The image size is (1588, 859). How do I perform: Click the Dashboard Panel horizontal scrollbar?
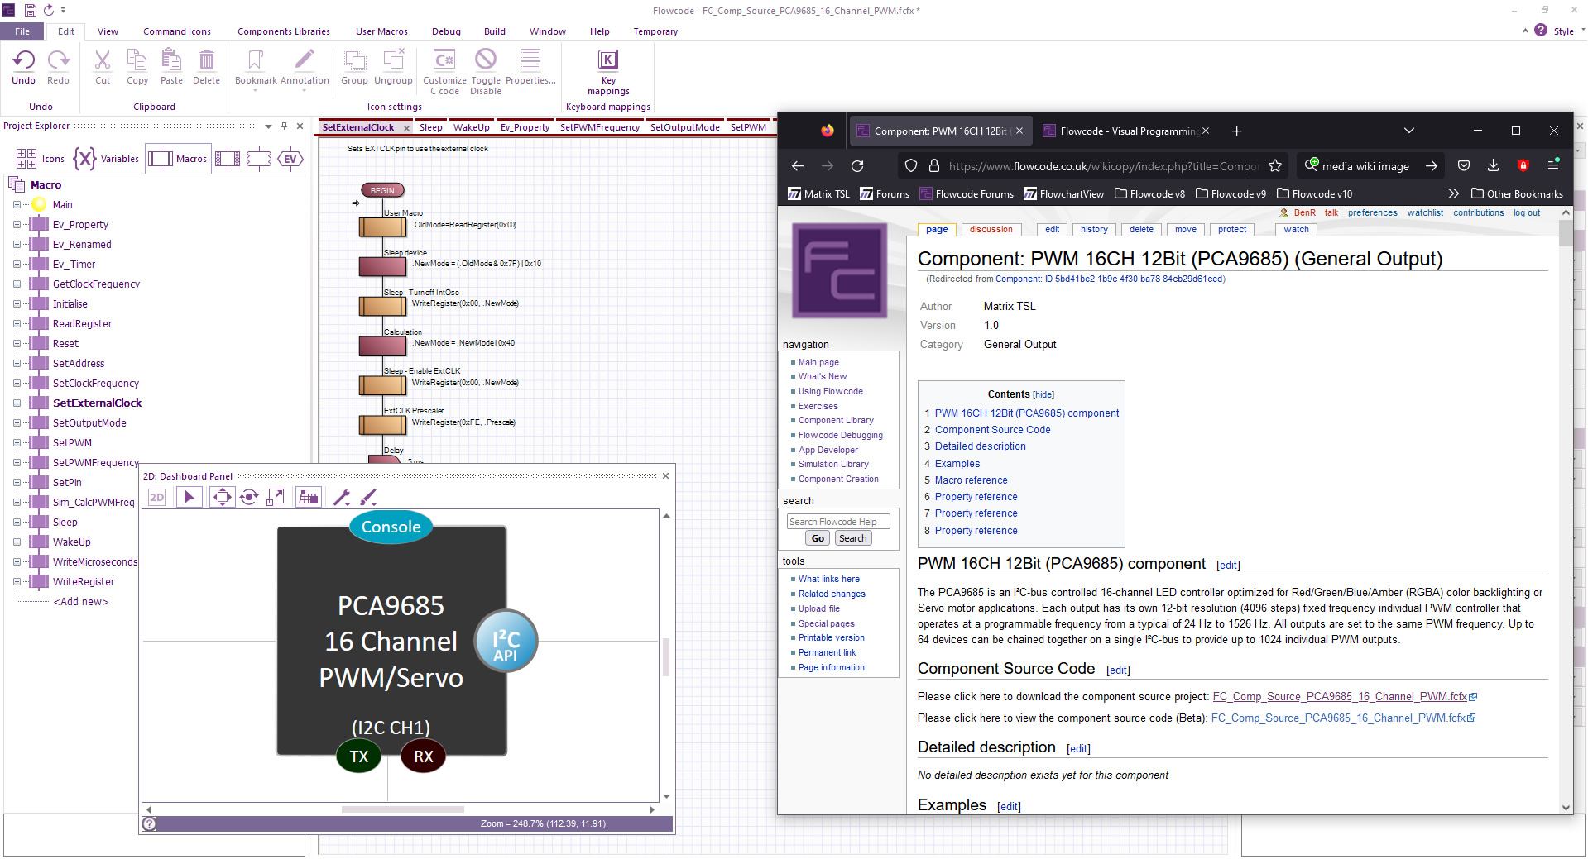pos(402,809)
